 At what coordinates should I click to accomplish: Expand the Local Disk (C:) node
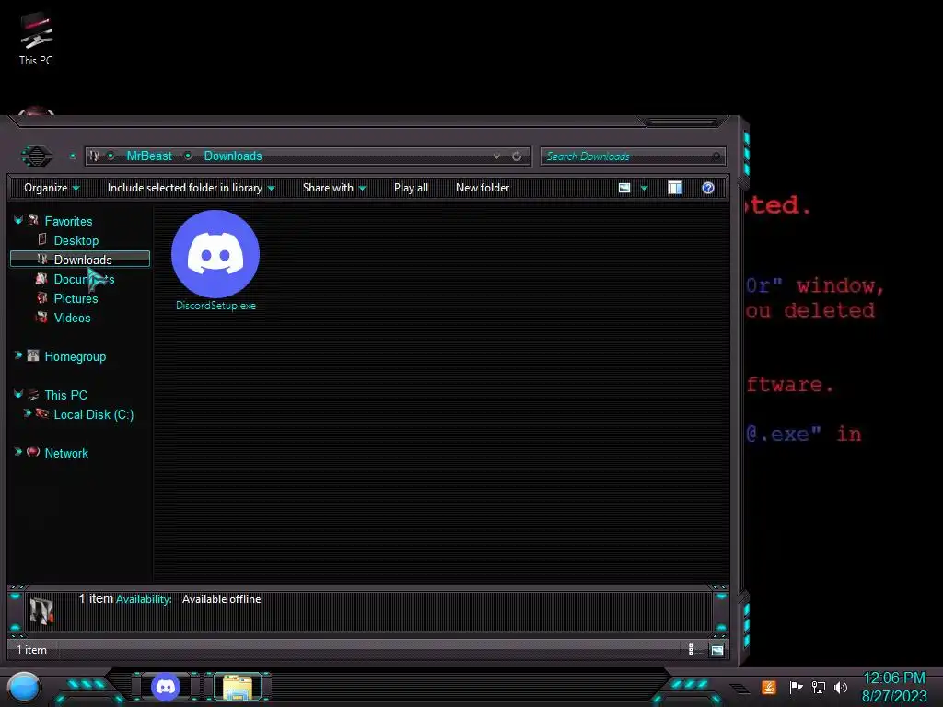point(27,413)
